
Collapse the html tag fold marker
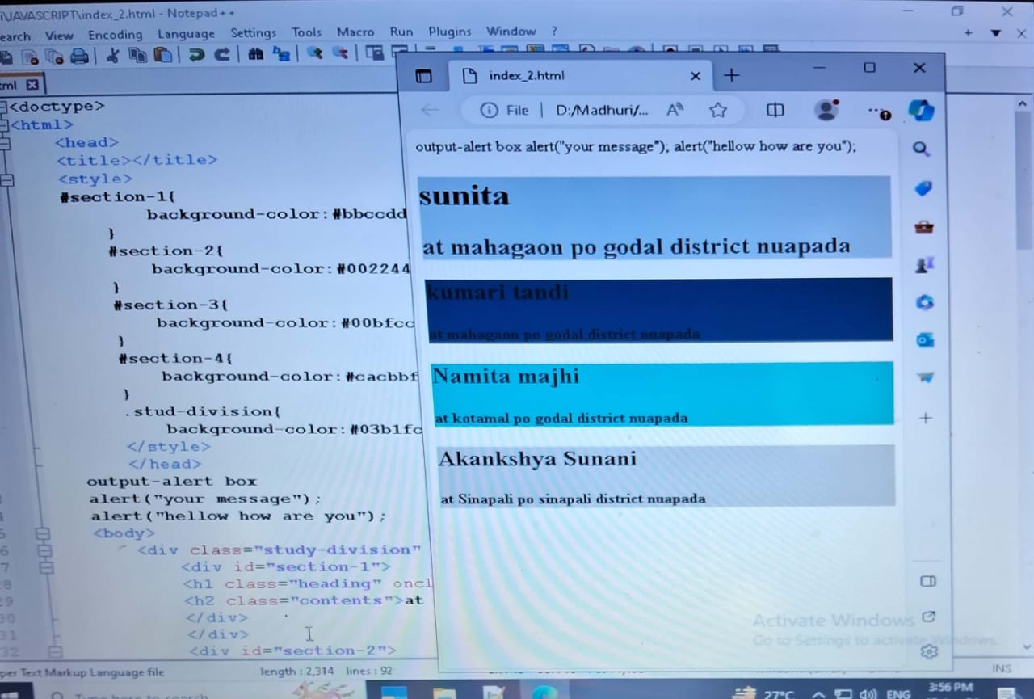5,125
